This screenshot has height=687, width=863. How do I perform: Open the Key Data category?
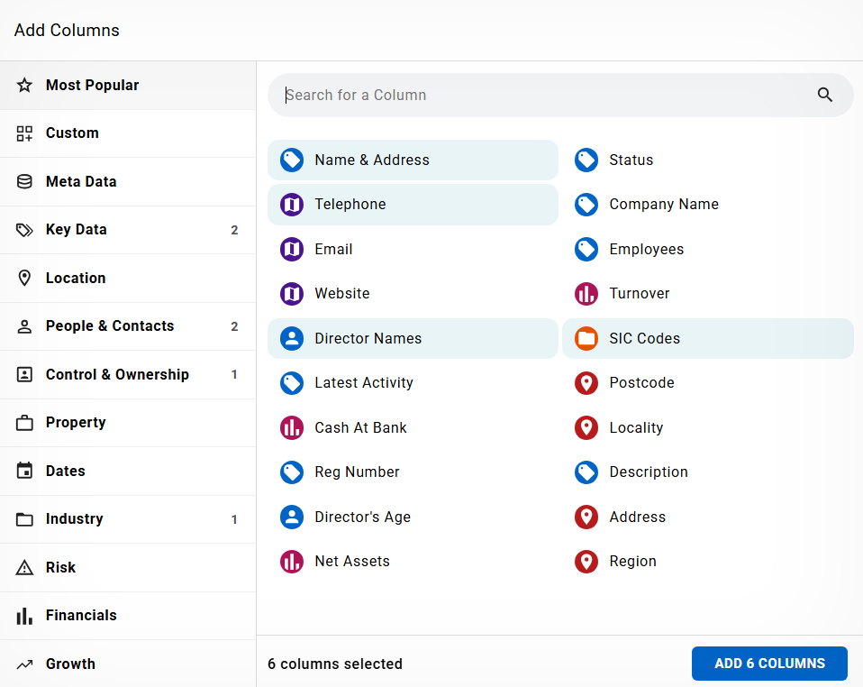(127, 230)
